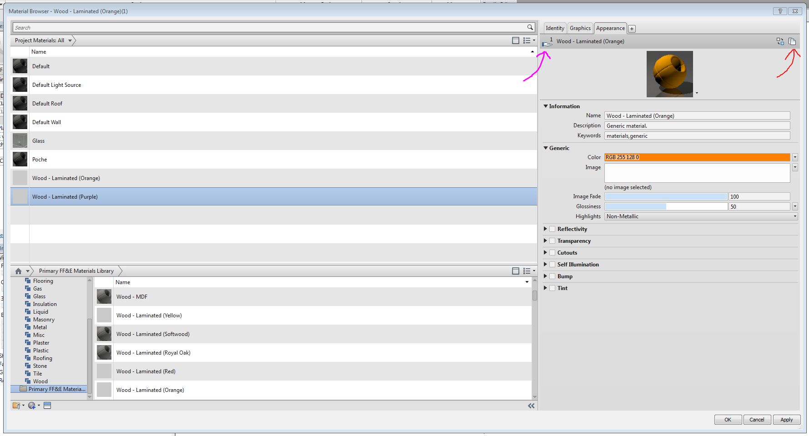This screenshot has width=809, height=436.
Task: Select Masonry category in library tree
Action: [44, 320]
